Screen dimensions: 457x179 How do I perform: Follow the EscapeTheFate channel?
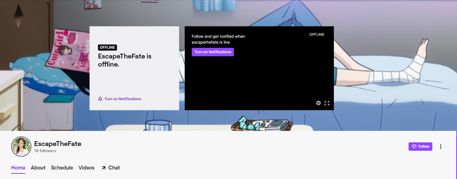coord(420,147)
